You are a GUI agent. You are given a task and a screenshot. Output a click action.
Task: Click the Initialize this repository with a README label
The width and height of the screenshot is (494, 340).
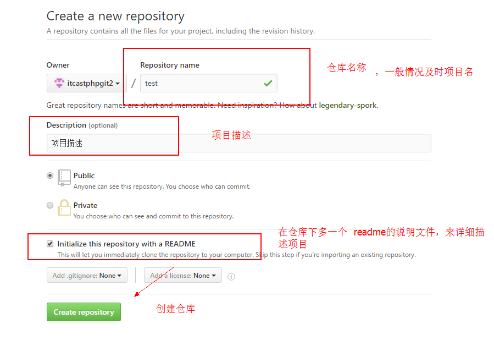[x=126, y=244]
